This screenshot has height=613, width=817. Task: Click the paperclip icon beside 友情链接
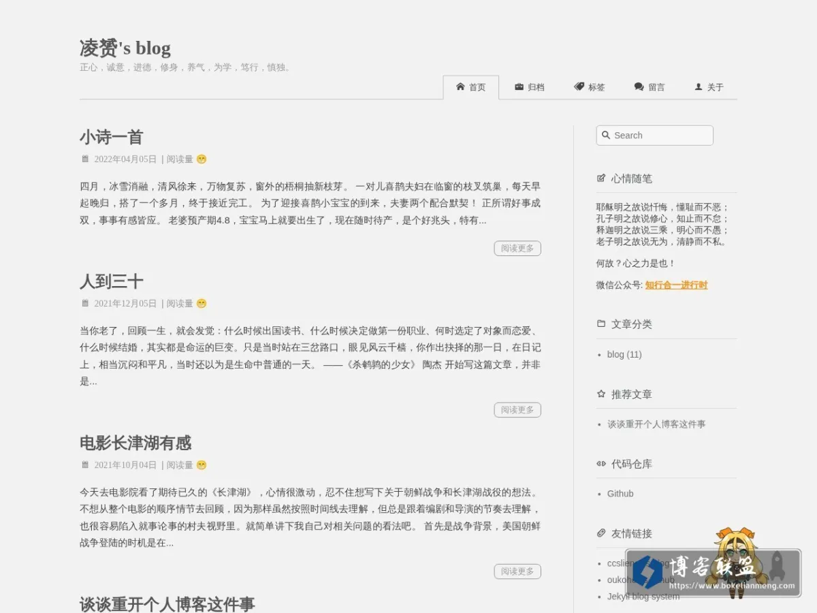(x=601, y=533)
